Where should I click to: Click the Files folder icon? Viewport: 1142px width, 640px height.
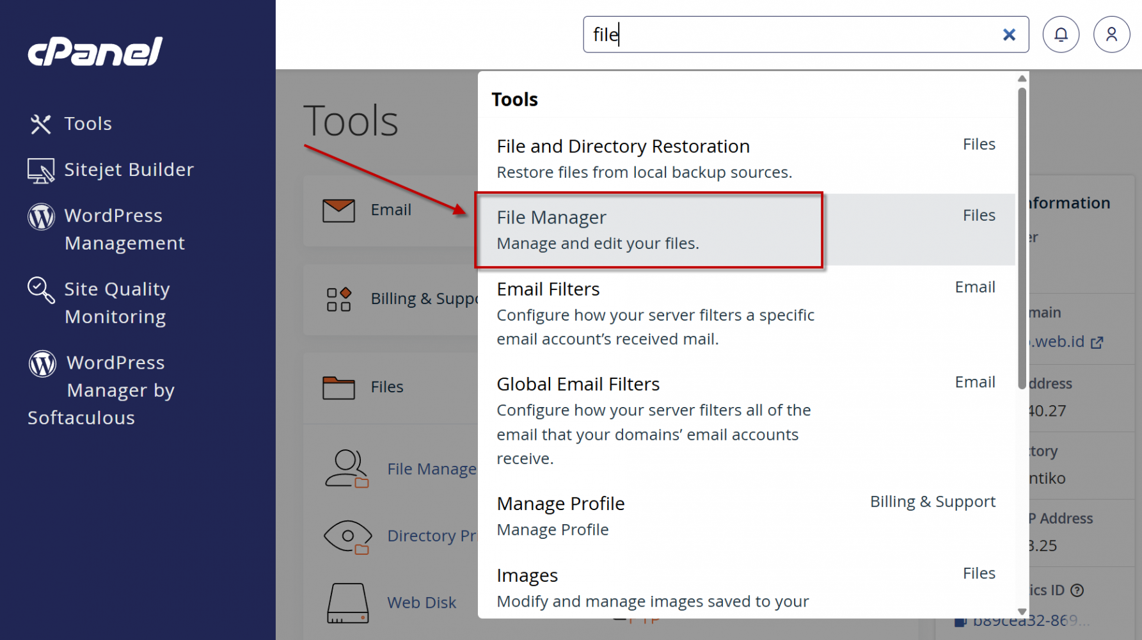[x=338, y=387]
